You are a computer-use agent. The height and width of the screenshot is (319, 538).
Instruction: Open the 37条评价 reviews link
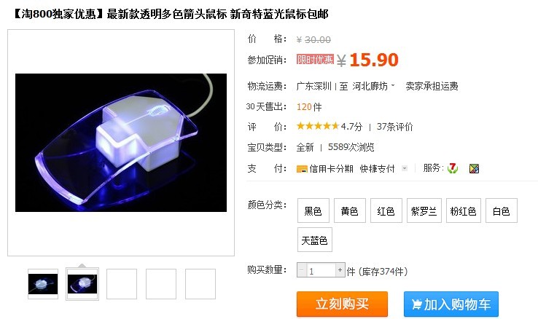[x=394, y=127]
